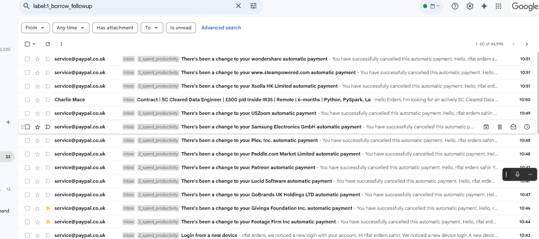
Task: Click 2_spend_productivity label on Patreon email
Action: pyautogui.click(x=158, y=167)
